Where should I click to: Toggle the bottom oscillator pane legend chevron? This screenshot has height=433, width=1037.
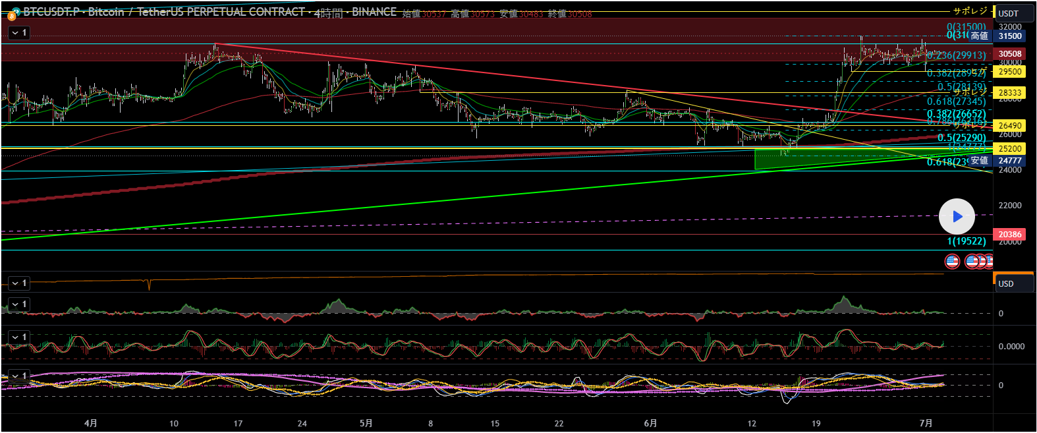[14, 376]
